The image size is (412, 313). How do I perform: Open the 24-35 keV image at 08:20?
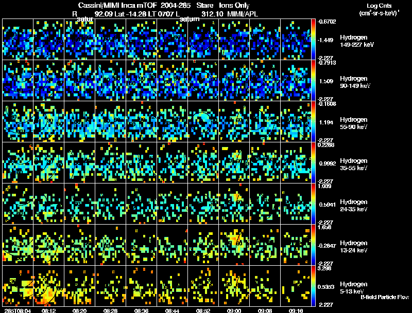coord(80,204)
